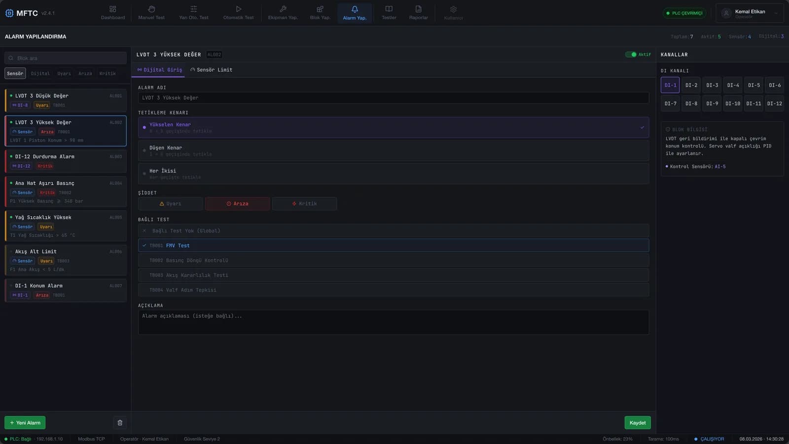This screenshot has height=444, width=789.
Task: Select Düşen Kenar trigger option
Action: pos(394,150)
